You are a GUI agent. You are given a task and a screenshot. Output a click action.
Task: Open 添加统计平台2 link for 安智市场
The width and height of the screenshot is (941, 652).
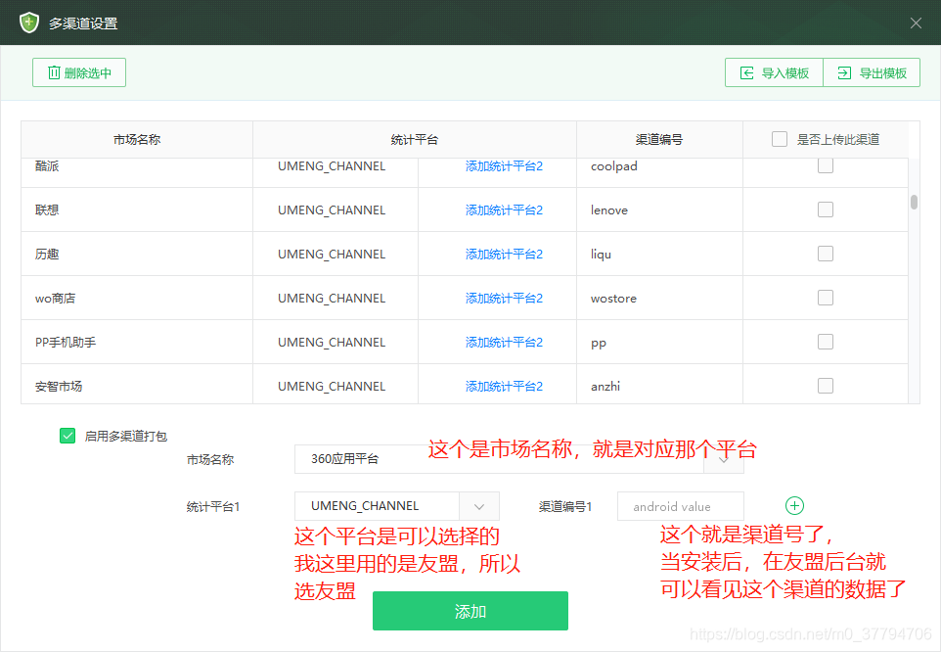tap(504, 386)
